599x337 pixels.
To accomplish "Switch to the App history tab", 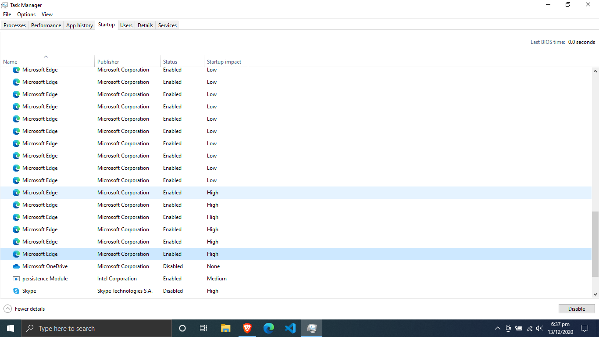I will pos(79,25).
